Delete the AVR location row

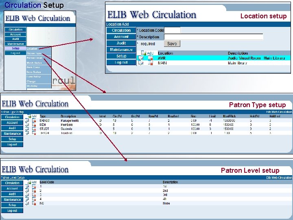pos(151,58)
